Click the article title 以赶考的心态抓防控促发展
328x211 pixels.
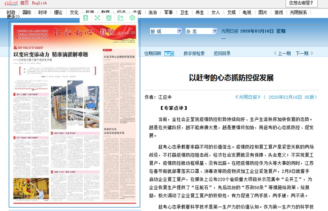232,78
